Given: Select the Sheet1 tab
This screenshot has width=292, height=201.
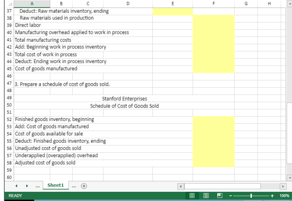Looking at the screenshot, I should click(x=55, y=185).
